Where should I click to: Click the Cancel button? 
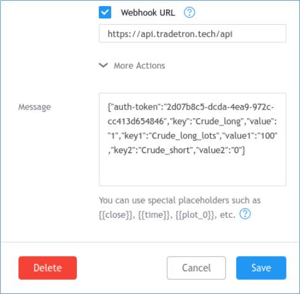coord(196,268)
